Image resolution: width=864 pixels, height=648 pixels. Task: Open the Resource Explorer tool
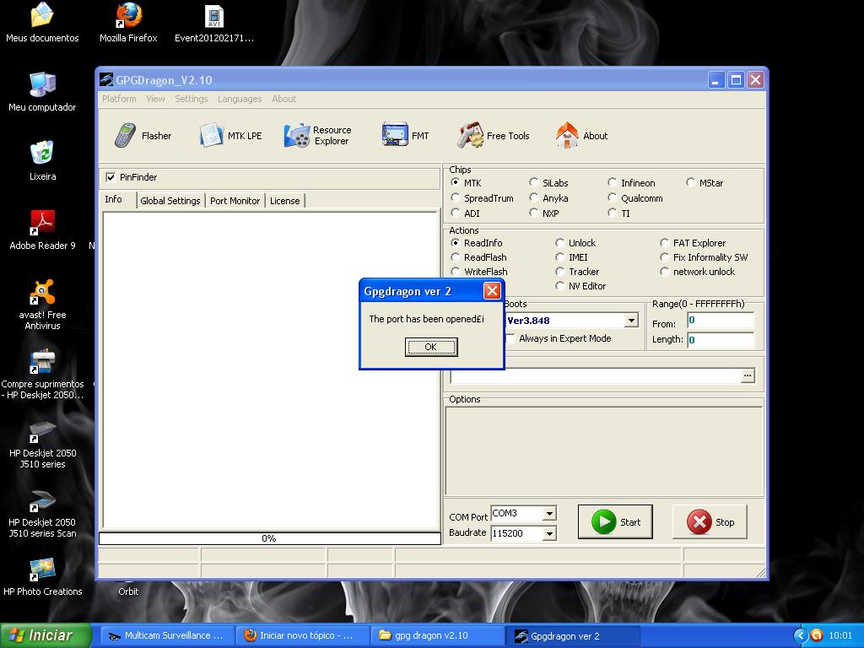click(x=318, y=136)
